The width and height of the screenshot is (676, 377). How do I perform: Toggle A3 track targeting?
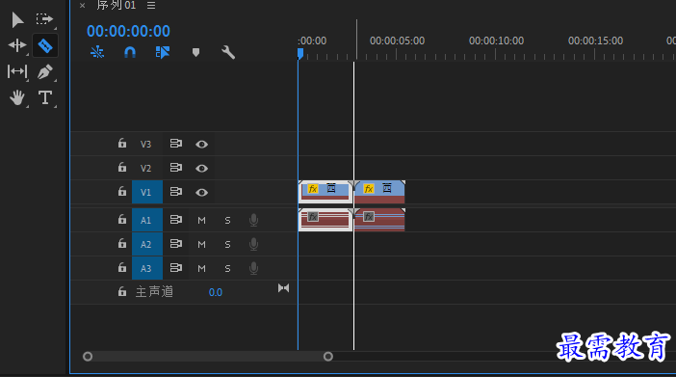click(x=147, y=269)
